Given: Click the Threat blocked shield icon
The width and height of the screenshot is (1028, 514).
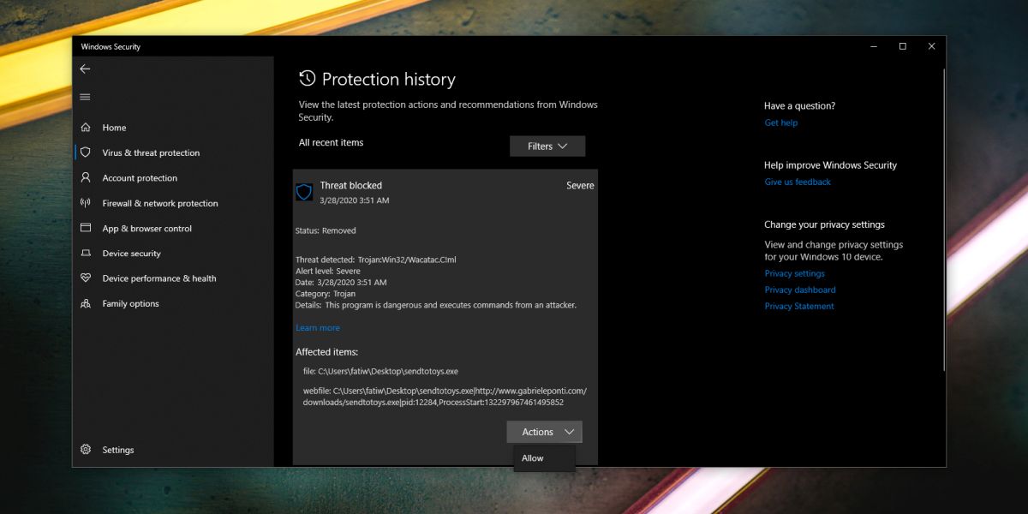Looking at the screenshot, I should click(304, 192).
